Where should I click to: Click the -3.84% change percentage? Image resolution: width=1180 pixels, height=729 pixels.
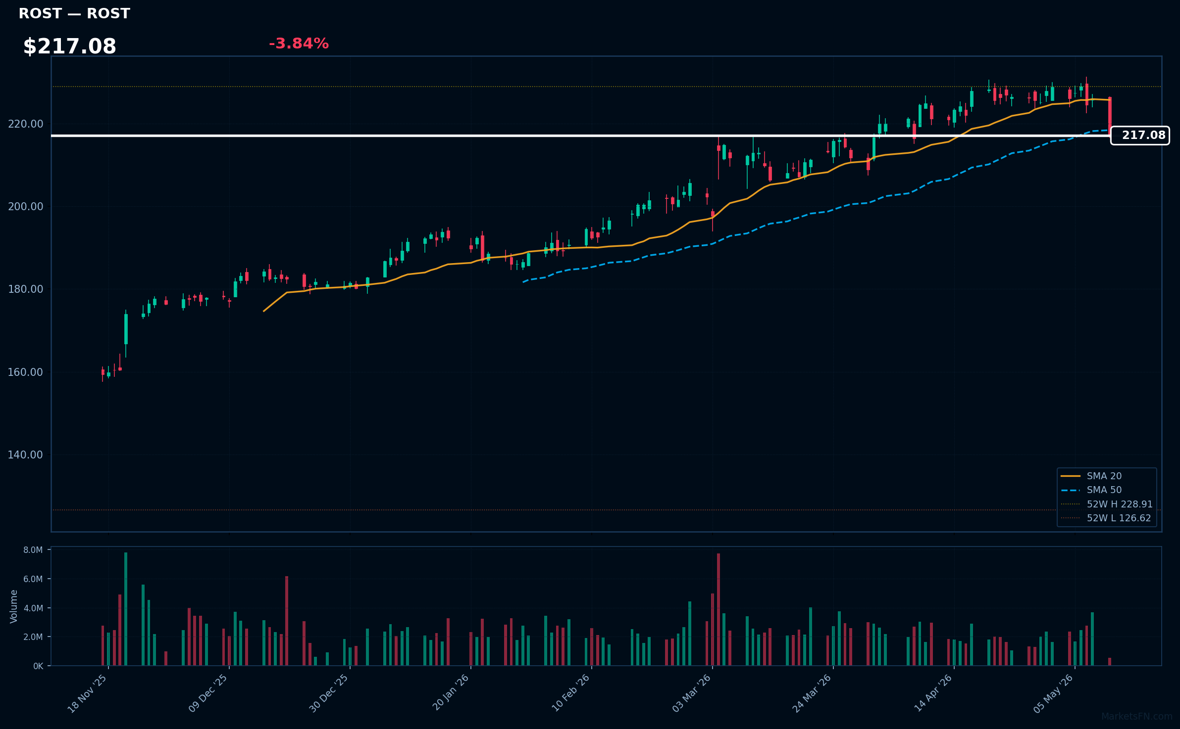299,44
